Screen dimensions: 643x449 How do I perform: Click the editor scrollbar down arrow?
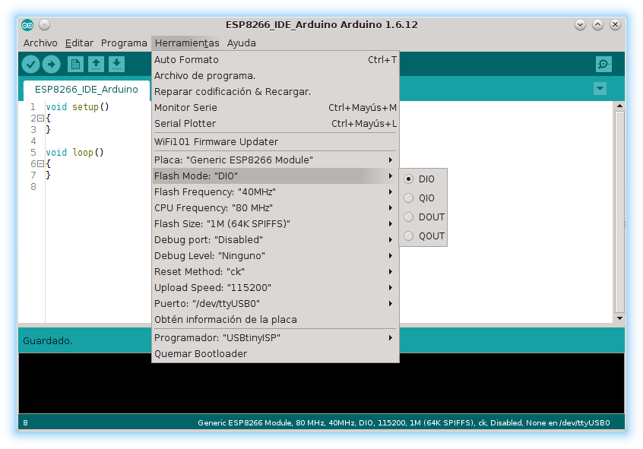[x=619, y=318]
